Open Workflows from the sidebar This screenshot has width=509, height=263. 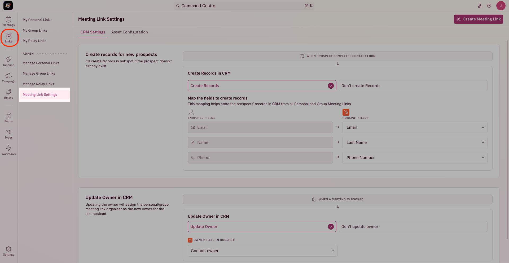click(8, 150)
